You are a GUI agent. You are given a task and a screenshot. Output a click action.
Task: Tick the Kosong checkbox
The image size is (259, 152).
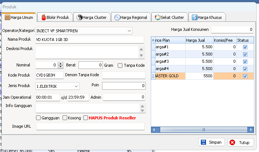65,118
